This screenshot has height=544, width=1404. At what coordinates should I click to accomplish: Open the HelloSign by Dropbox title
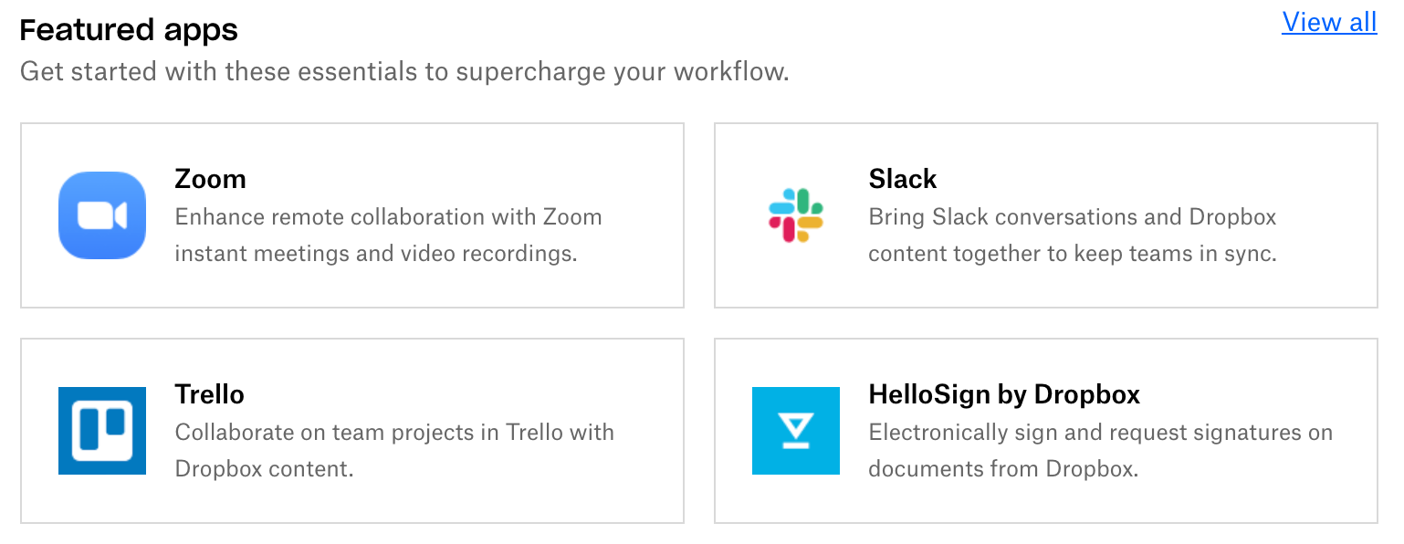pyautogui.click(x=1004, y=394)
